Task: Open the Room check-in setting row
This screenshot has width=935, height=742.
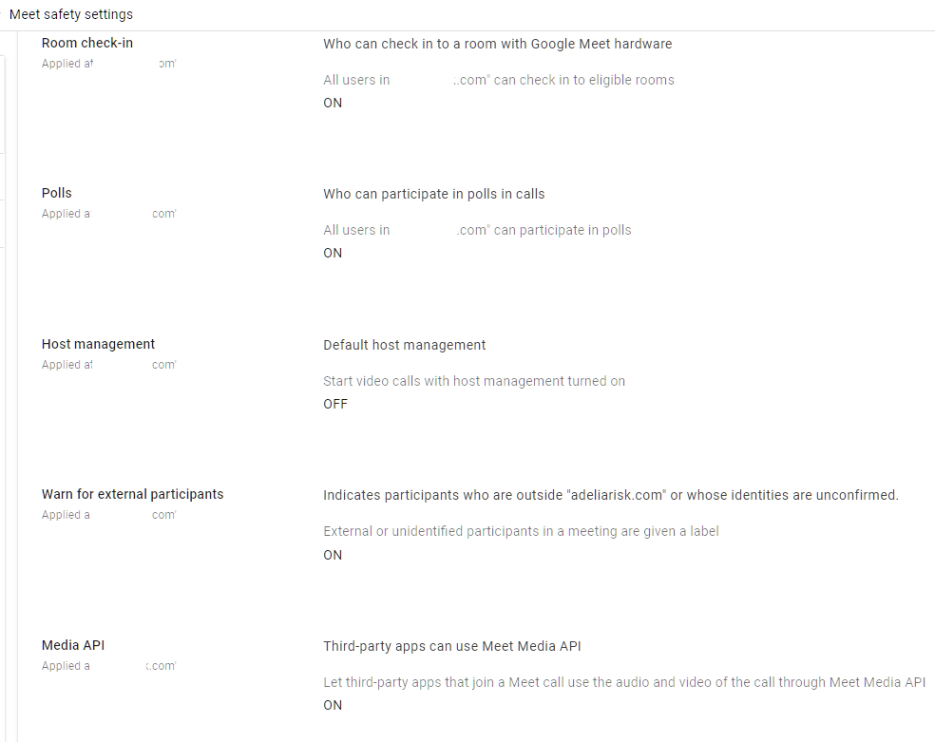Action: tap(87, 43)
